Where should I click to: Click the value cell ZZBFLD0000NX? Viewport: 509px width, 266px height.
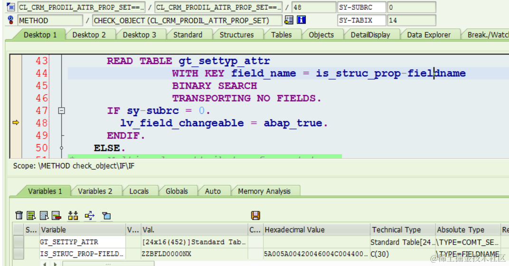point(194,254)
